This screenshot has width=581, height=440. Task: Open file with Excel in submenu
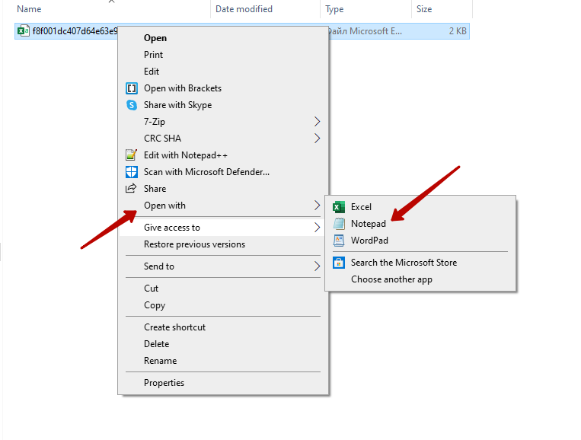[x=420, y=207]
